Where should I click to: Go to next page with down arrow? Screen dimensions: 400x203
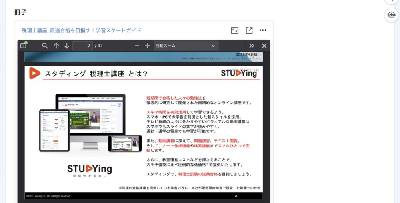pyautogui.click(x=67, y=46)
